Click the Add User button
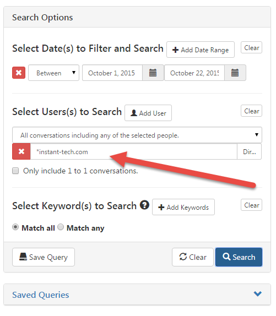The height and width of the screenshot is (316, 276). point(148,113)
